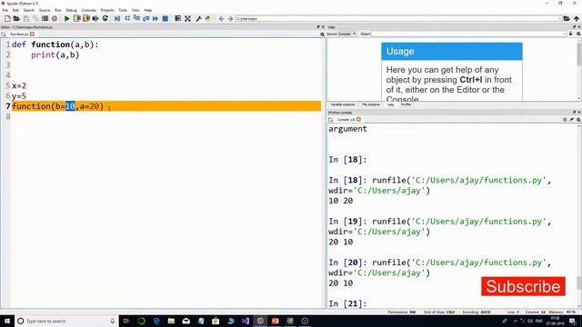Go forward with the right arrow icon

(230, 18)
